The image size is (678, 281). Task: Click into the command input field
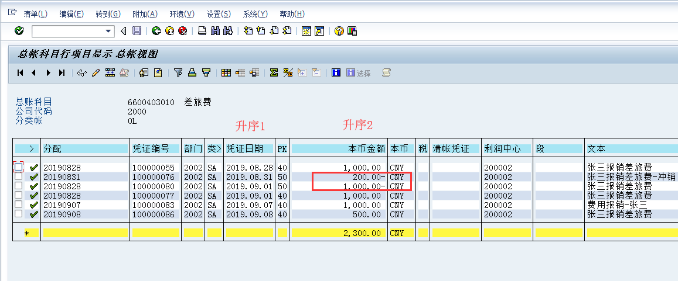coord(68,31)
